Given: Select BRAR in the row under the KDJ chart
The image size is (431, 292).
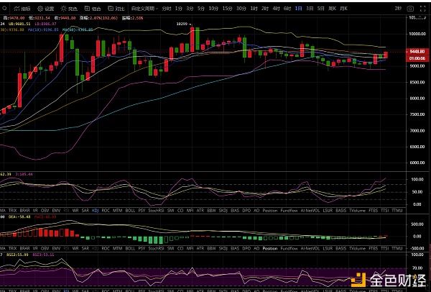Looking at the screenshot, I should click(x=24, y=211).
